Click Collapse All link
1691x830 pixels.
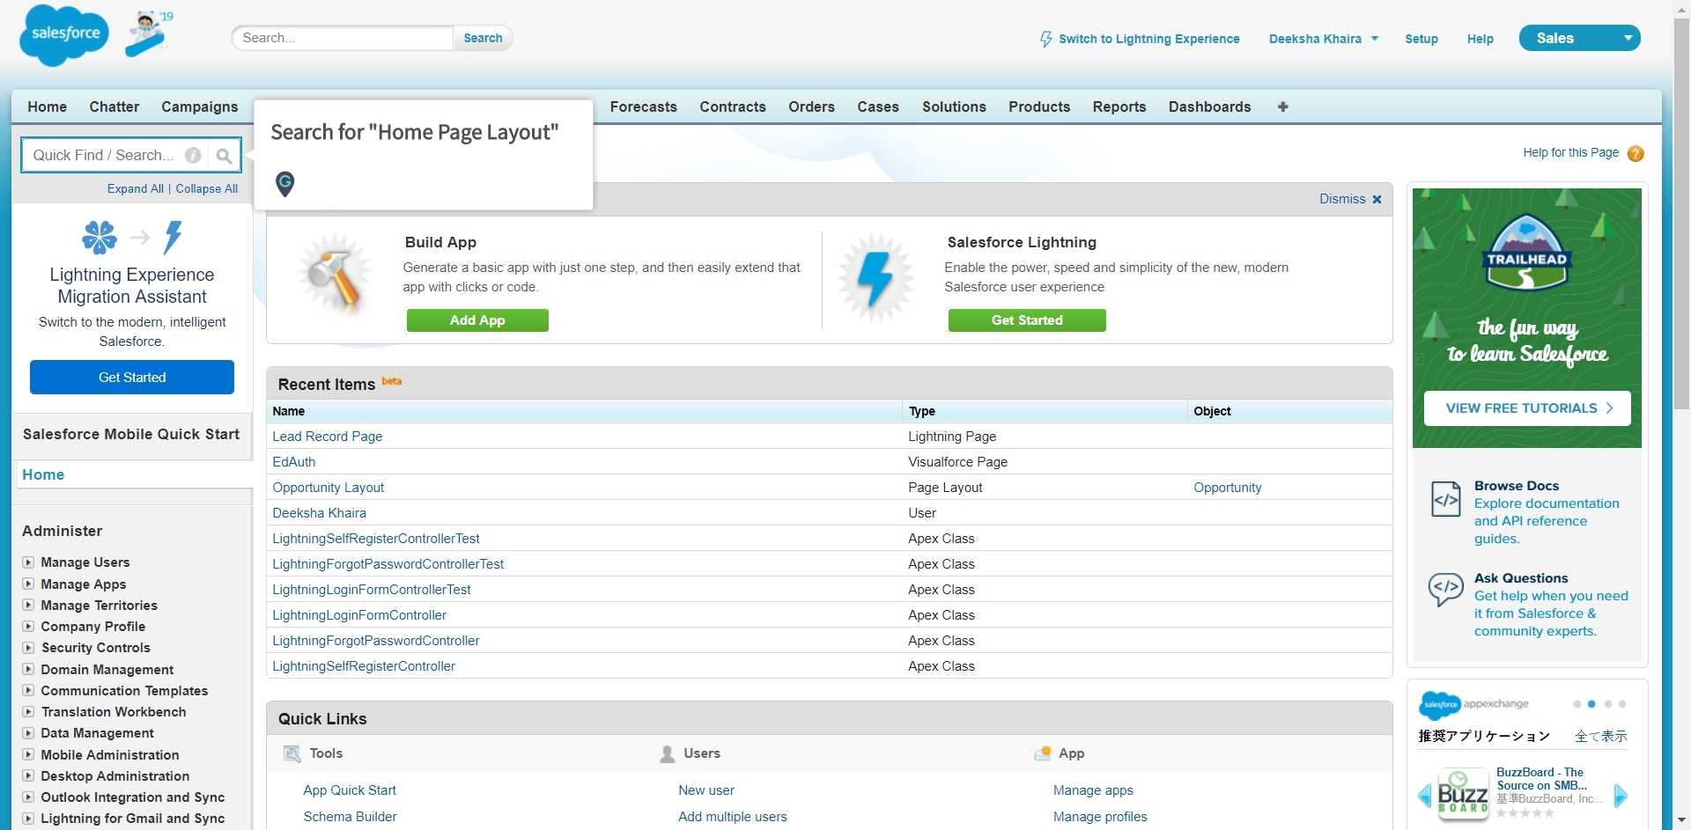(207, 188)
